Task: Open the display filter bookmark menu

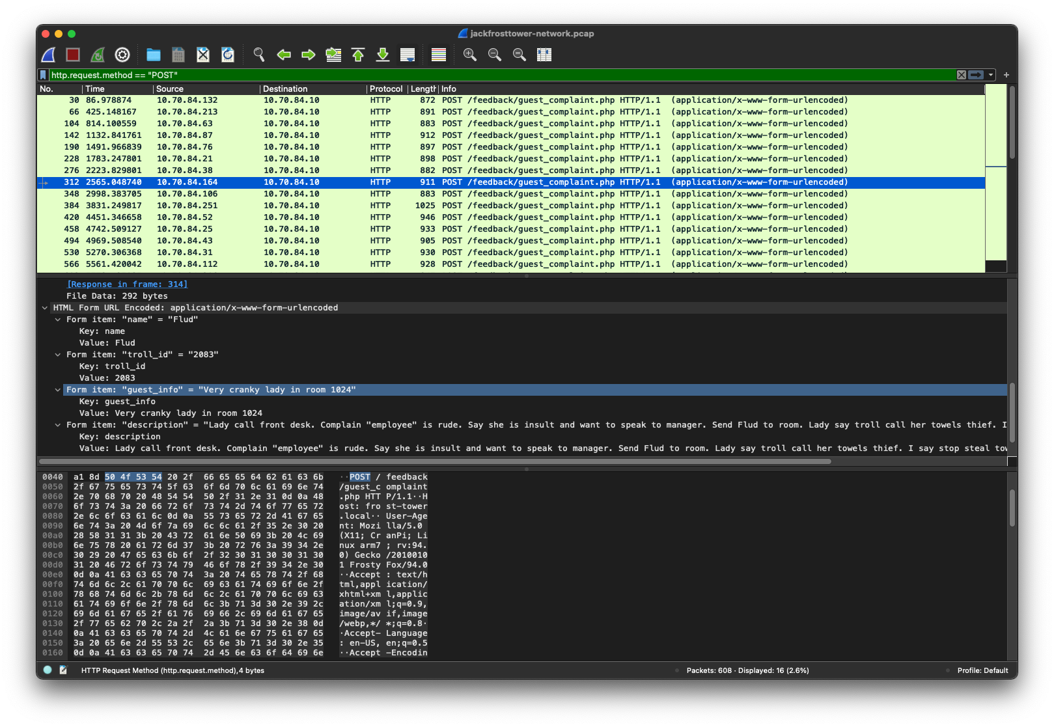Action: (x=44, y=75)
